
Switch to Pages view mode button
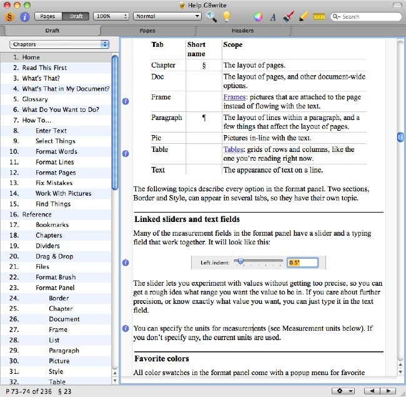48,16
